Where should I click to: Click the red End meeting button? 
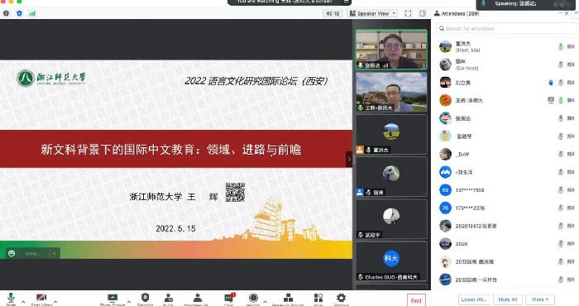tap(416, 300)
